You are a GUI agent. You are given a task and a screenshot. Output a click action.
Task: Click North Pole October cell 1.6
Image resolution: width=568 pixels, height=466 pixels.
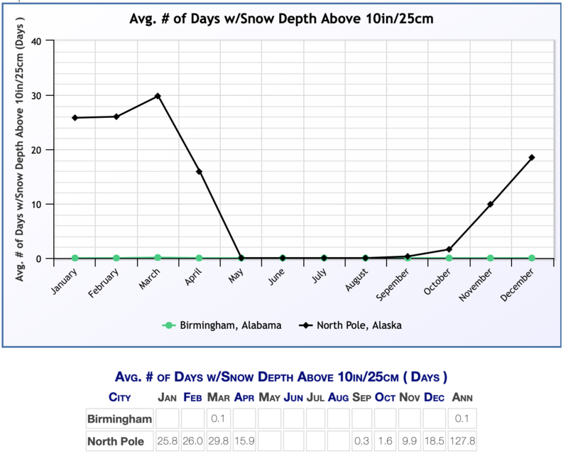pos(385,441)
